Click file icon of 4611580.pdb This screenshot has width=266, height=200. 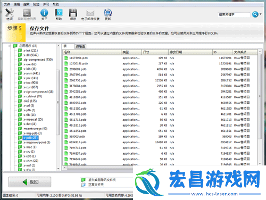(66, 109)
